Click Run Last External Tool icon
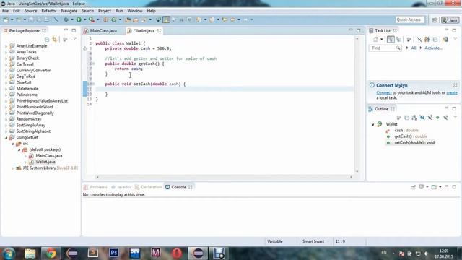Screen dimensions: 462x260 (x=92, y=19)
